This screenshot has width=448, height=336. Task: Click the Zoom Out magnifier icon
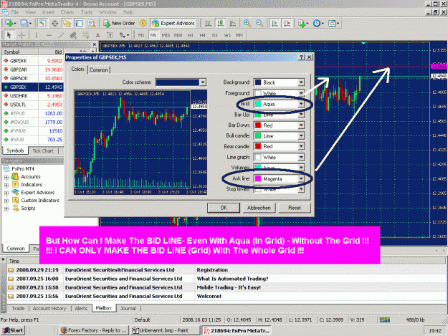pos(259,23)
